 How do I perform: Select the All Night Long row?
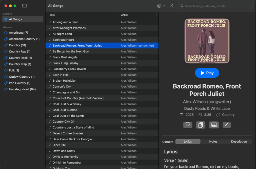point(102,34)
